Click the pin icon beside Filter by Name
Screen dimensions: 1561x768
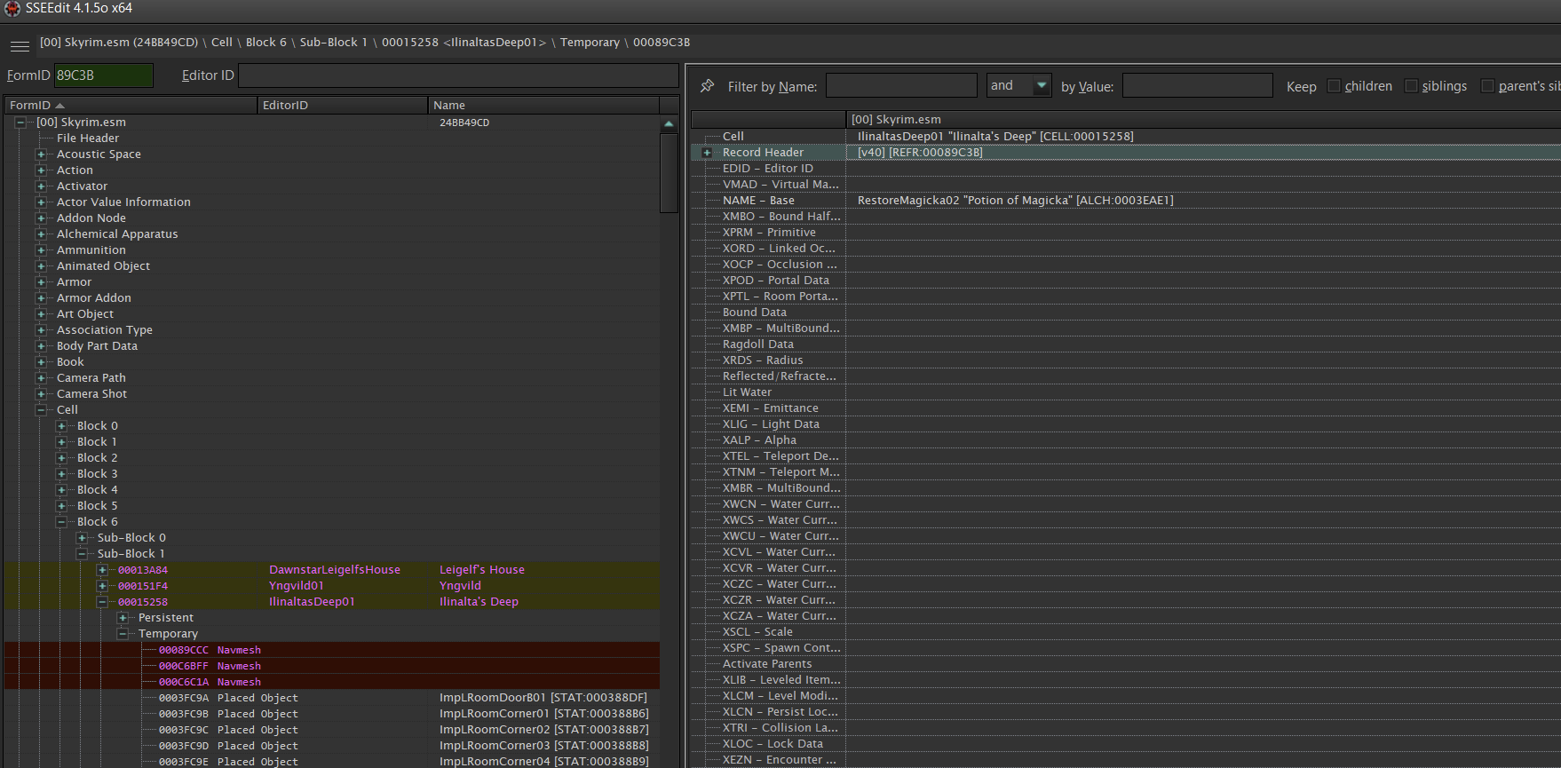tap(707, 86)
